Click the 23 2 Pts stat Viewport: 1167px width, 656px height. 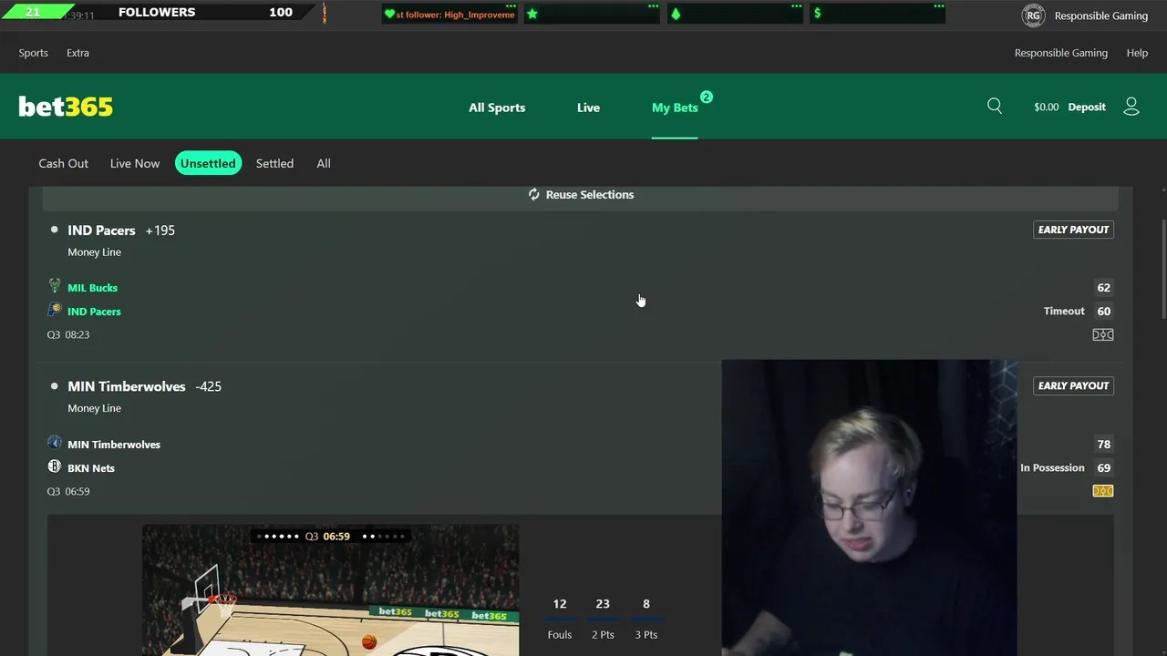(x=603, y=618)
